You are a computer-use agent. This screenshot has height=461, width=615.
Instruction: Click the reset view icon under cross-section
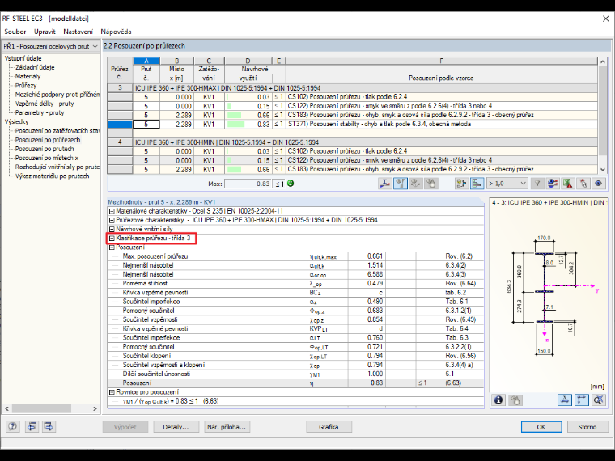tap(598, 400)
